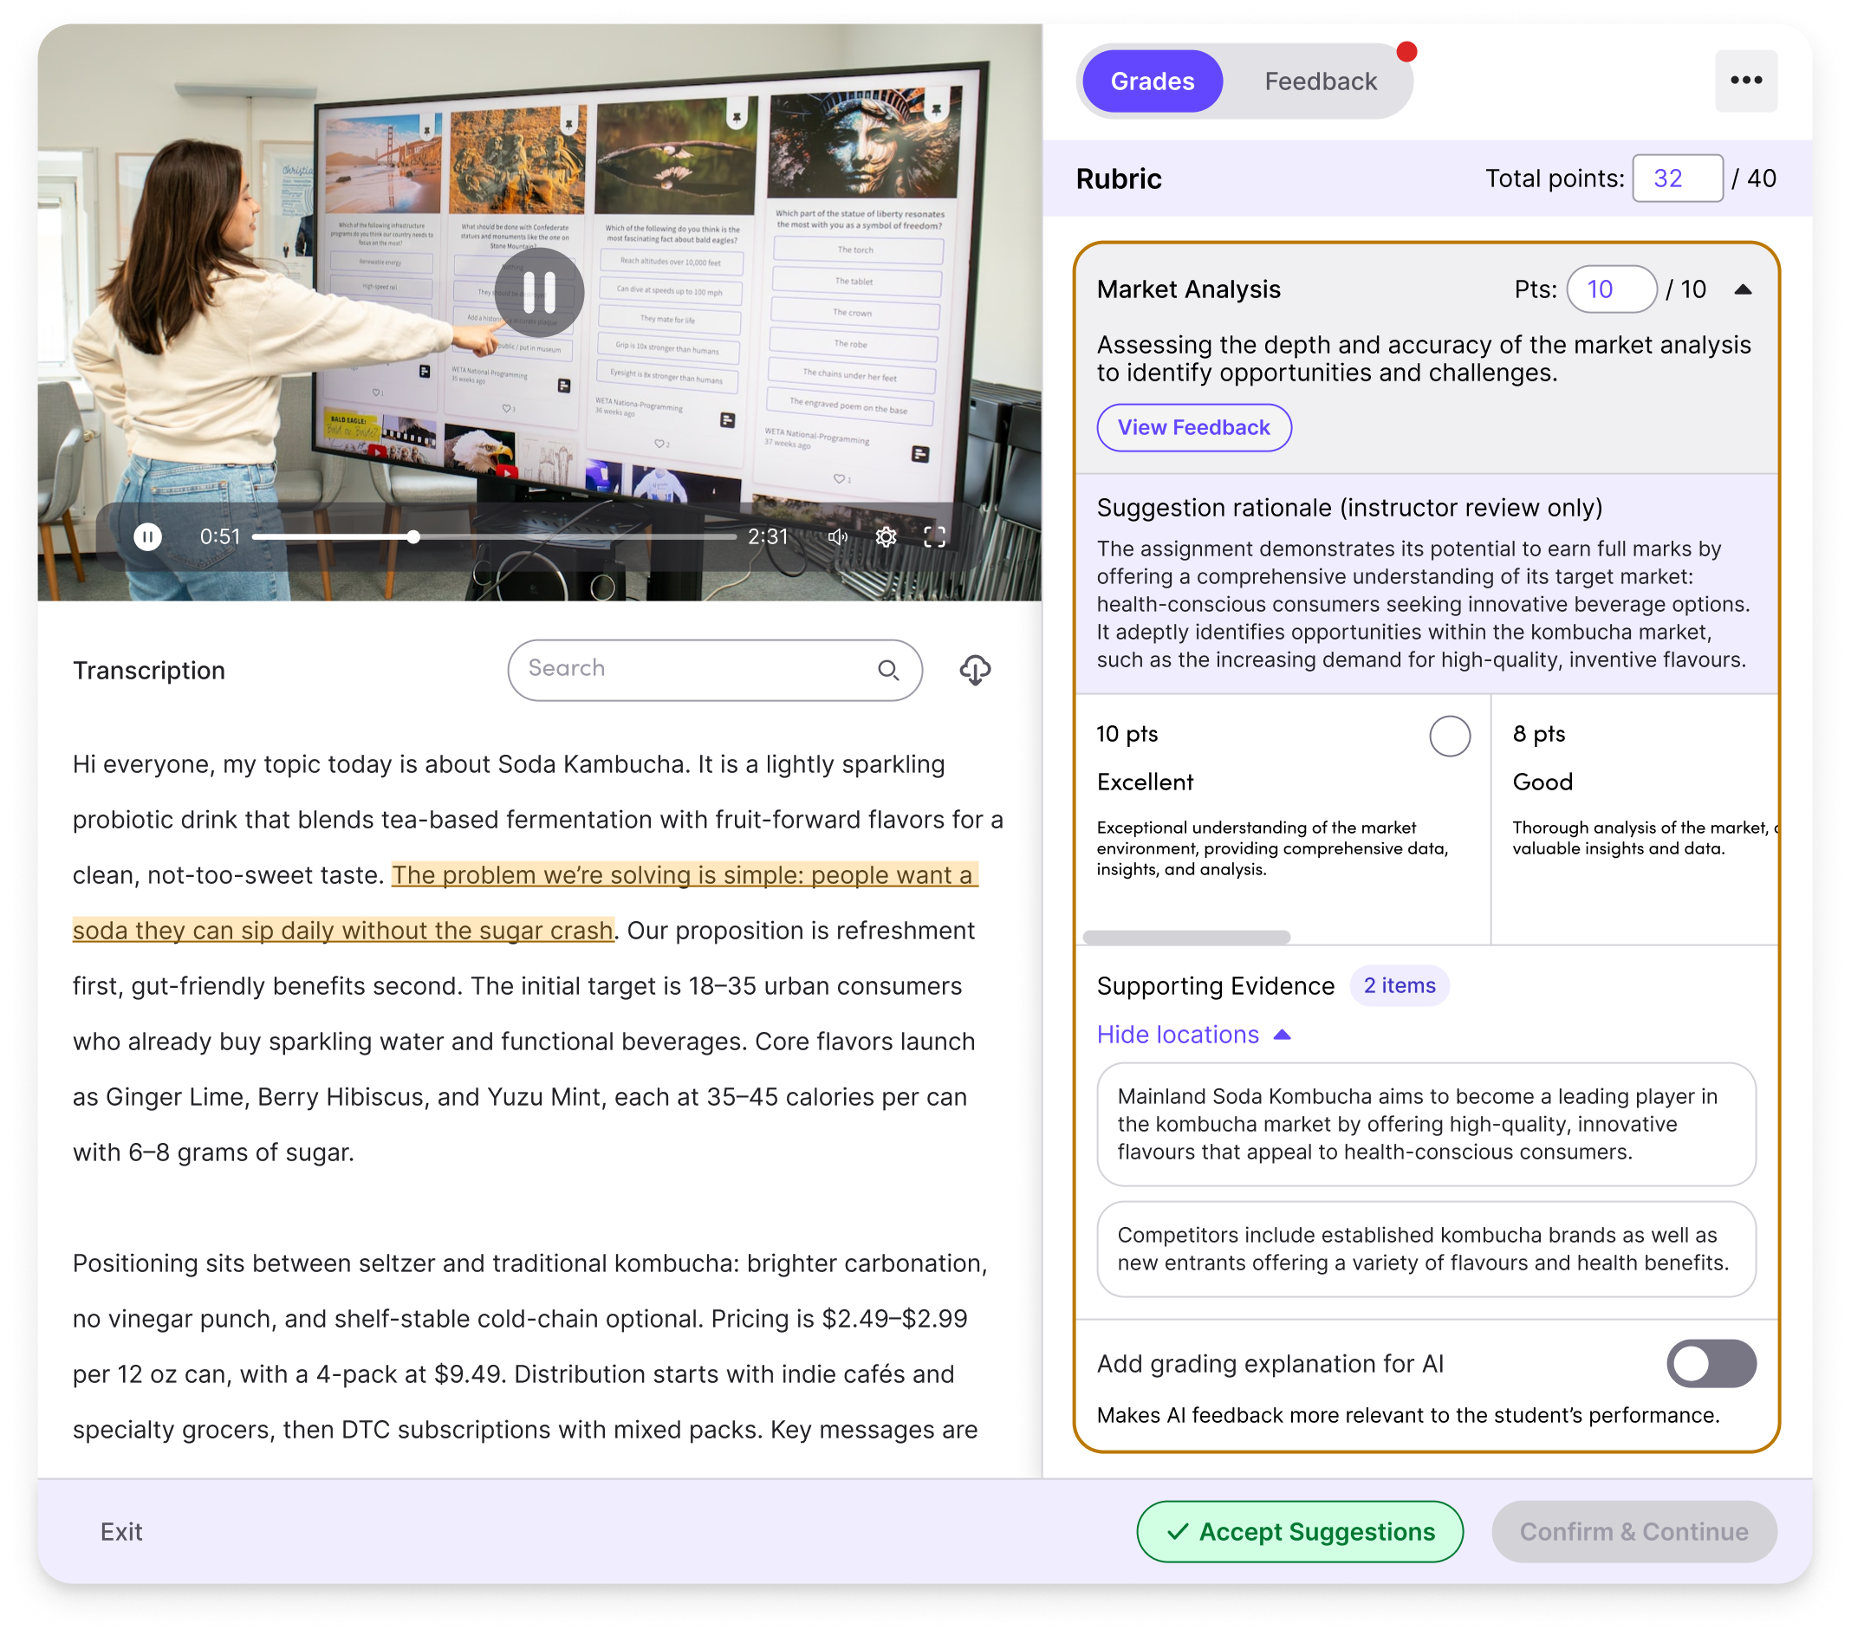Image resolution: width=1851 pixels, height=1636 pixels.
Task: Click the 0:51 elapsed time label
Action: point(220,537)
